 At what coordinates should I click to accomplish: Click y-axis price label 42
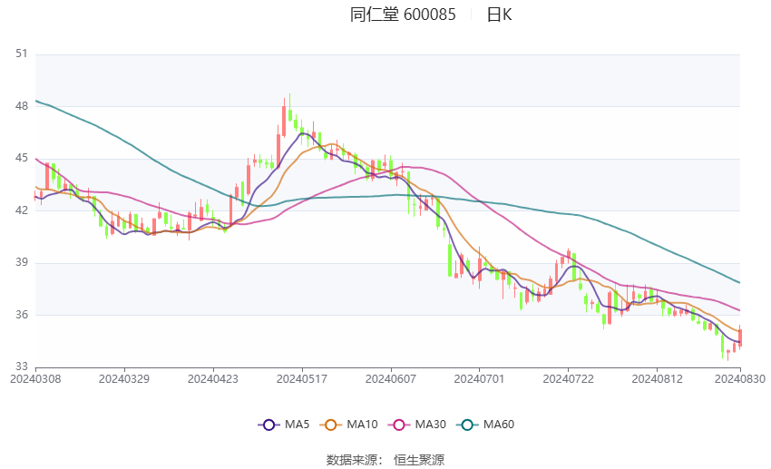tap(22, 210)
